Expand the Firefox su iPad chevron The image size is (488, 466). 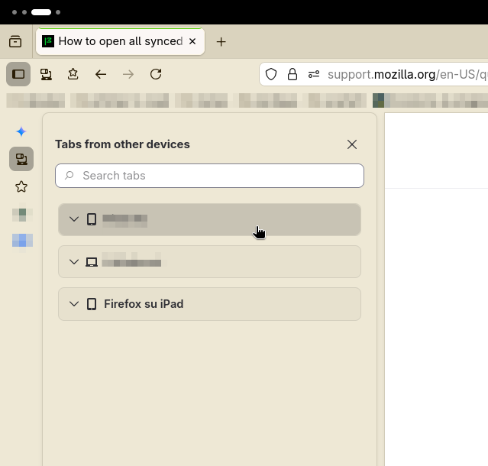tap(74, 304)
